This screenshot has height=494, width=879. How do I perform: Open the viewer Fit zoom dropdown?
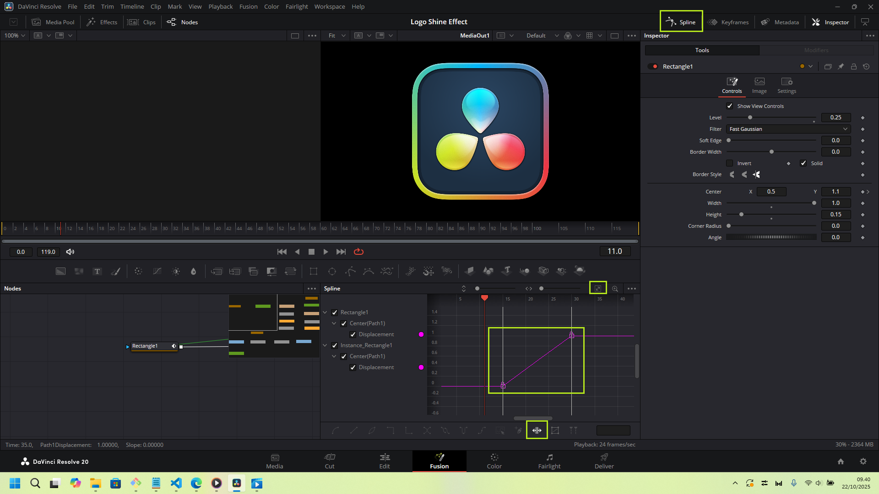(x=337, y=36)
